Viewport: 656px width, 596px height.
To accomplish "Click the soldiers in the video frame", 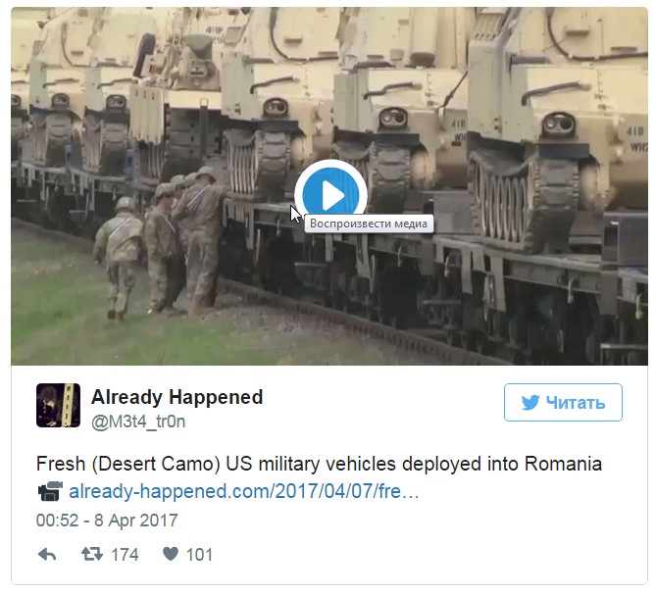I will (161, 242).
